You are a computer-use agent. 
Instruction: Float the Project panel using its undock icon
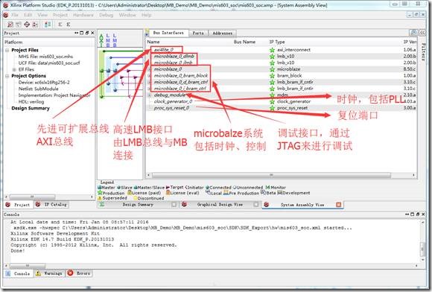coord(87,33)
